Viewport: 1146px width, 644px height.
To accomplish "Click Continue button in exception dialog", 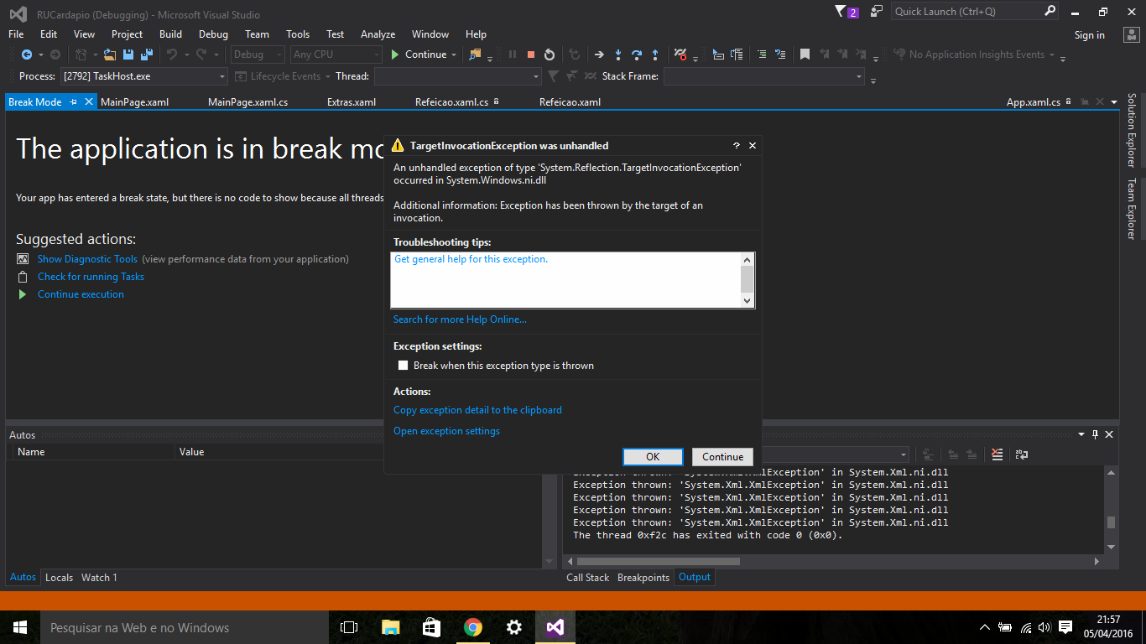I will (x=722, y=456).
